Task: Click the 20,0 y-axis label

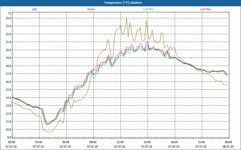Action: coord(9,50)
